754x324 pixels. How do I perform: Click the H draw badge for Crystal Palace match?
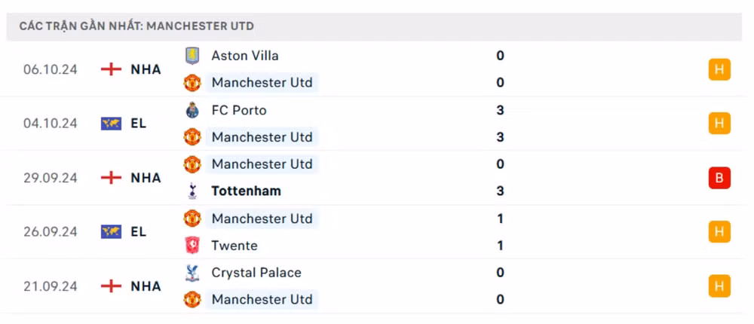point(719,286)
